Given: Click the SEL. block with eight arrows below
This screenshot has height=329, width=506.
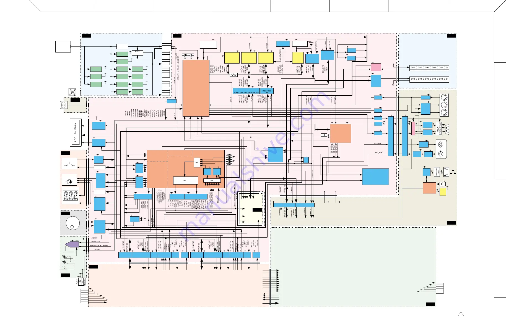Looking at the screenshot, I should coord(212,180).
